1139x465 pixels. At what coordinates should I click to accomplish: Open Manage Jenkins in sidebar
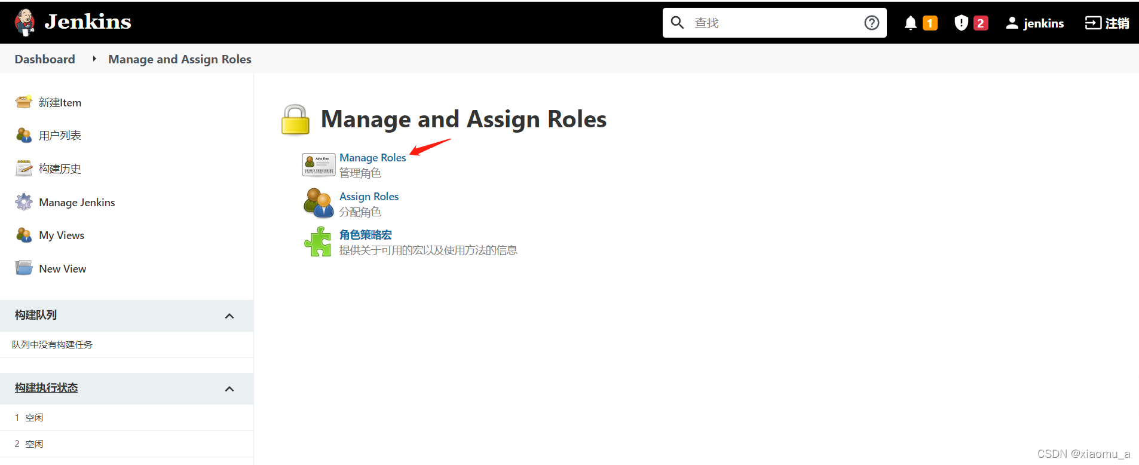click(77, 203)
